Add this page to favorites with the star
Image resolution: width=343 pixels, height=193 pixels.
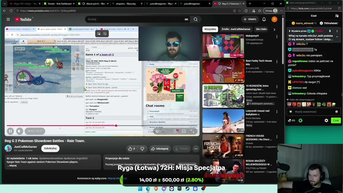[240, 11]
